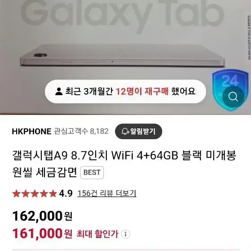Image resolution: width=251 pixels, height=251 pixels.
Task: Open the Galaxy Tab product photo
Action: (126, 57)
